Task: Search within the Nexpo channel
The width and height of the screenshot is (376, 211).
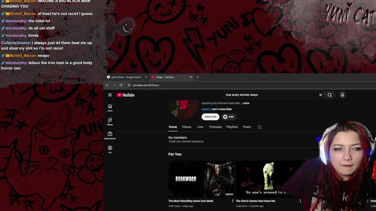Action: (x=260, y=127)
